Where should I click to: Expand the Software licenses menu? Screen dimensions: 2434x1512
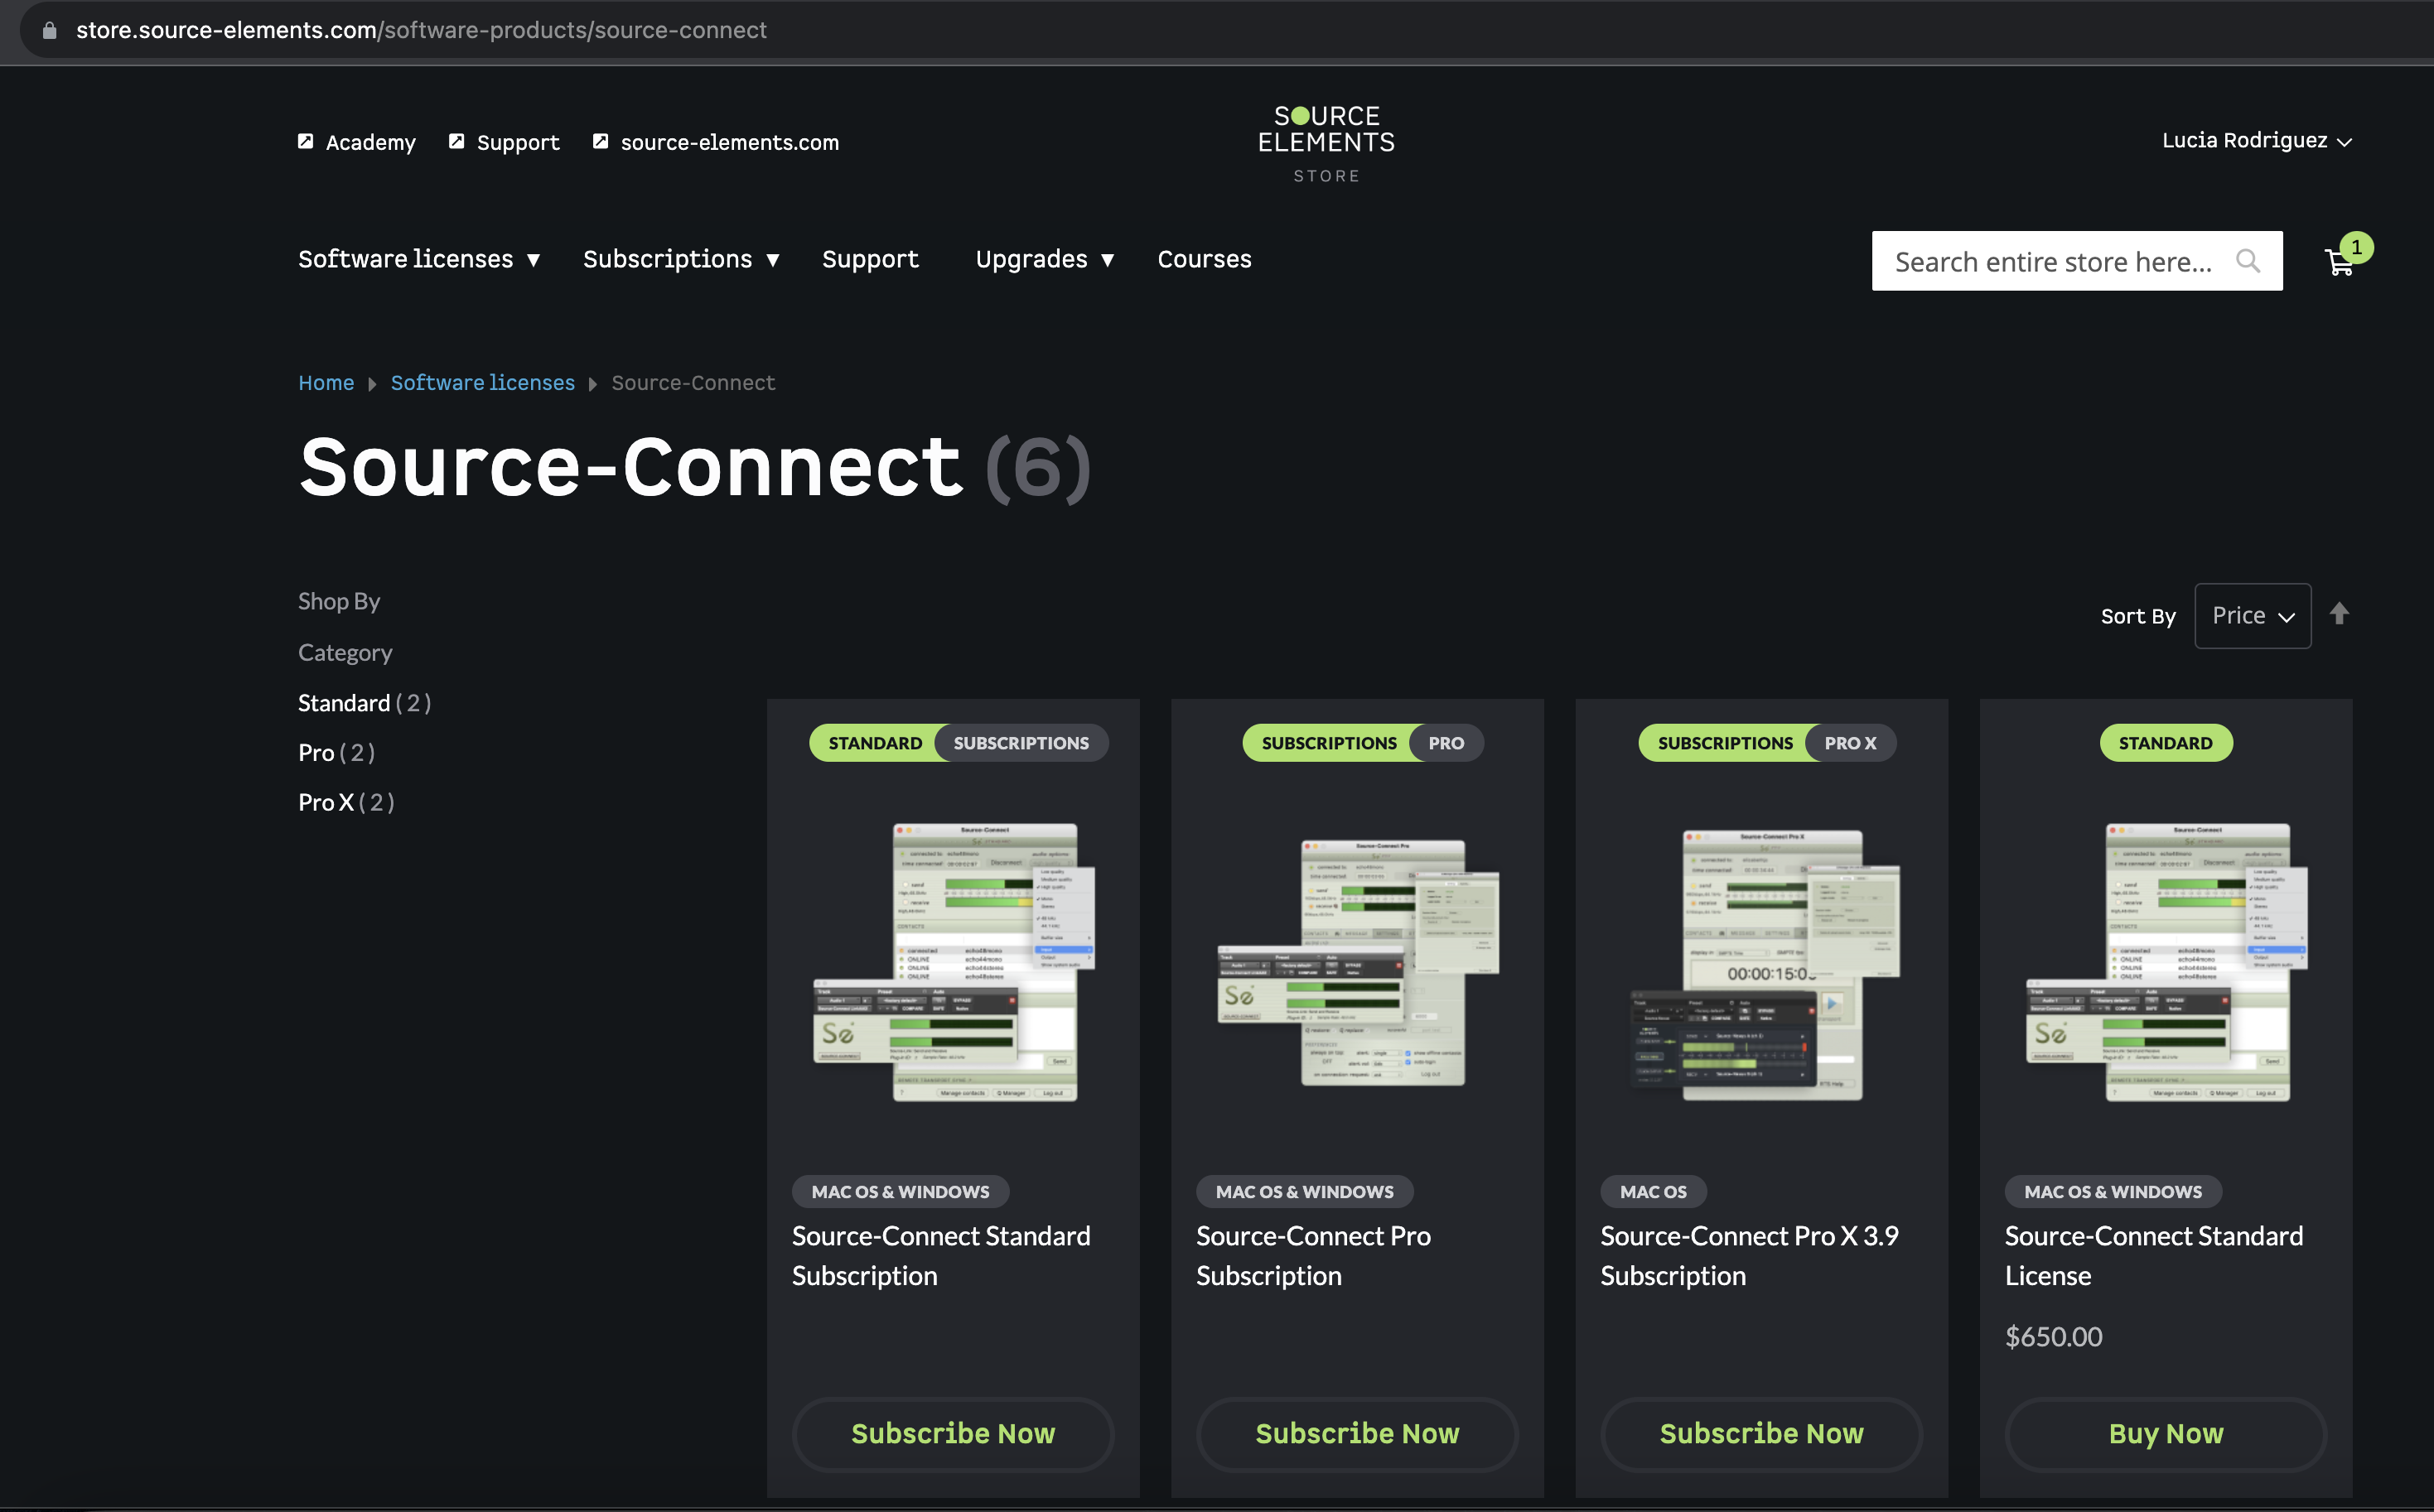[x=418, y=259]
